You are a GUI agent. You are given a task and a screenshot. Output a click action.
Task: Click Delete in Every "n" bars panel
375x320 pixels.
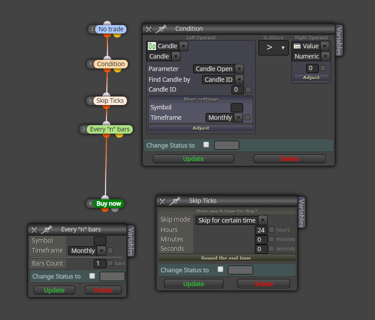[x=103, y=290]
